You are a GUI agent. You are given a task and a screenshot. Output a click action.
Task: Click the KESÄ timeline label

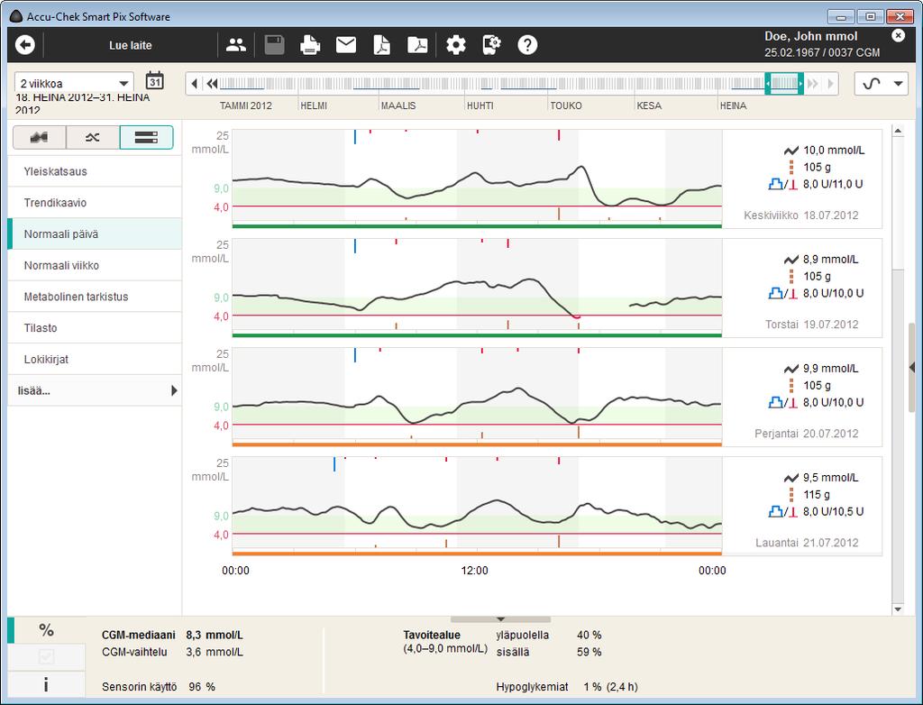coord(649,105)
